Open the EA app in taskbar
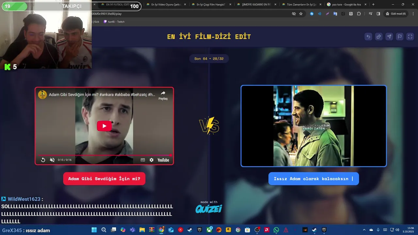418x235 pixels. click(219, 230)
